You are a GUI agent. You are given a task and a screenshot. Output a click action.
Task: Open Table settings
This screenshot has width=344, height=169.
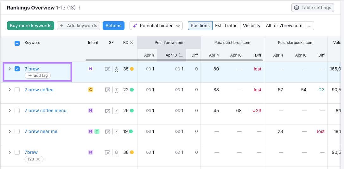[313, 8]
